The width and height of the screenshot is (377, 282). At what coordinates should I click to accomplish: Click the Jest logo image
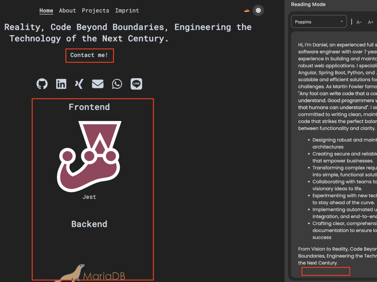pos(89,156)
